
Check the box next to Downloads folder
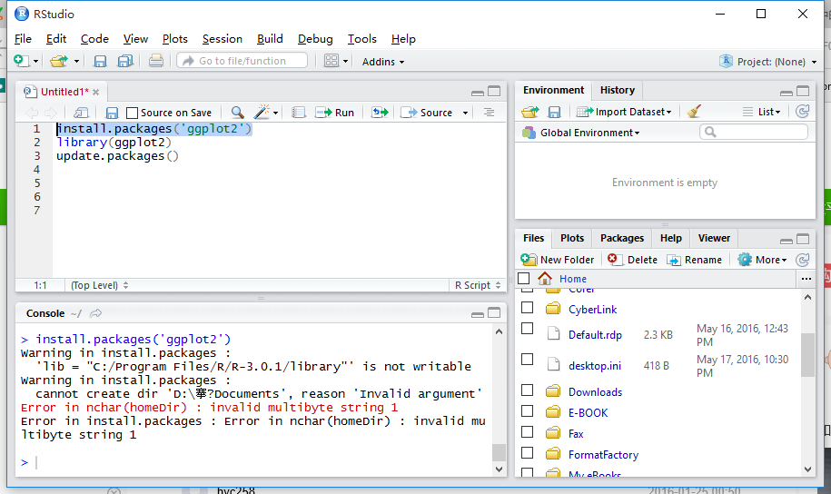point(527,390)
